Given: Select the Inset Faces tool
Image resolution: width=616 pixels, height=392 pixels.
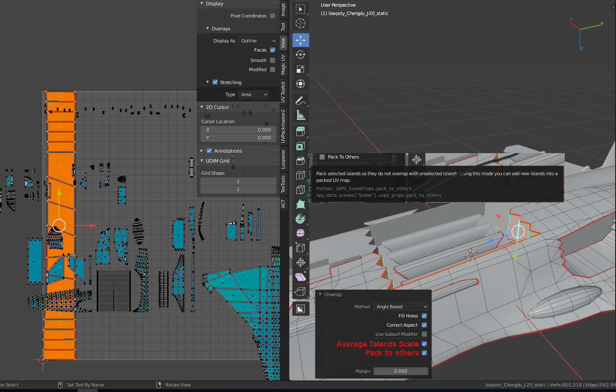Looking at the screenshot, I should click(x=300, y=146).
